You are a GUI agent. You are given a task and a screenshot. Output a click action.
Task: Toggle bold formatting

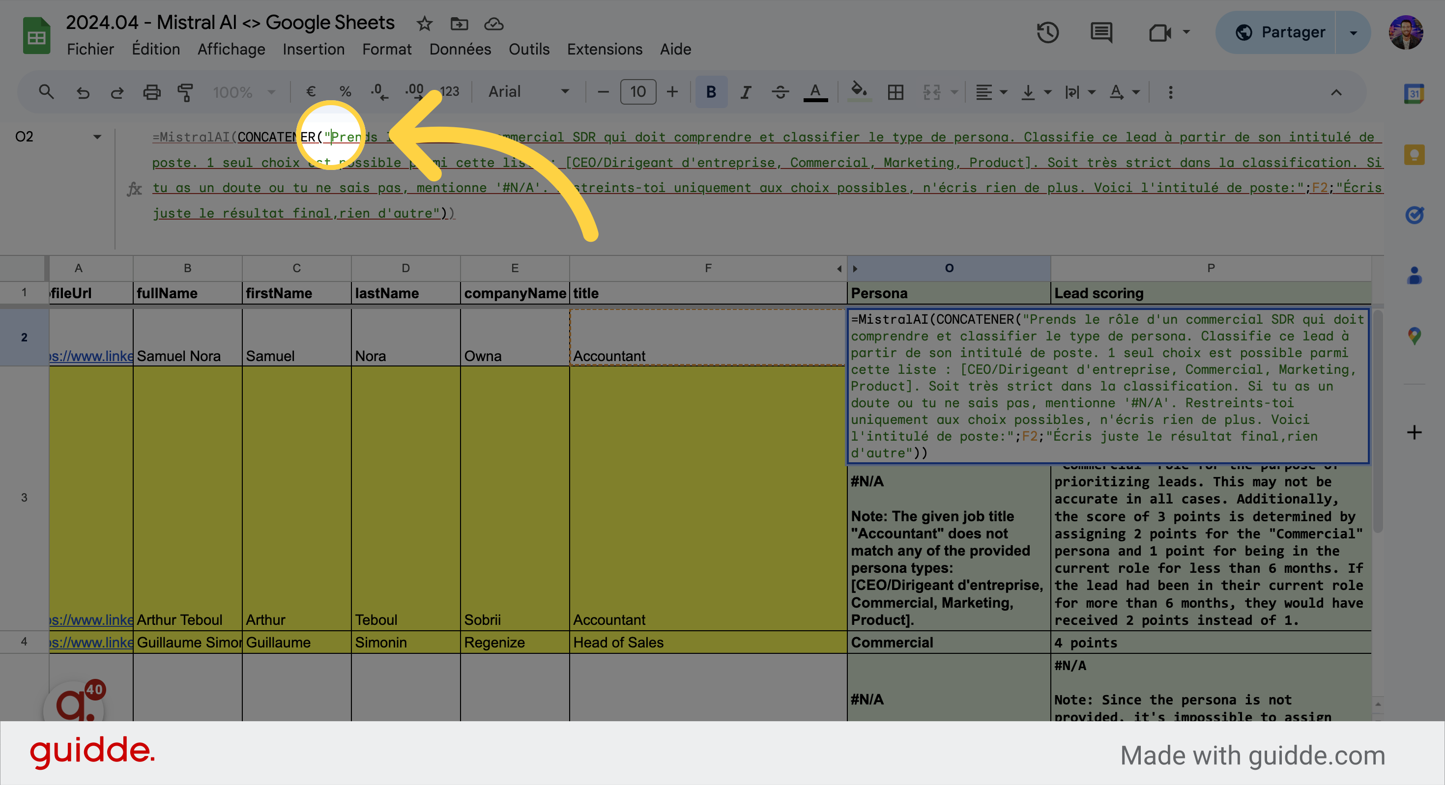711,91
